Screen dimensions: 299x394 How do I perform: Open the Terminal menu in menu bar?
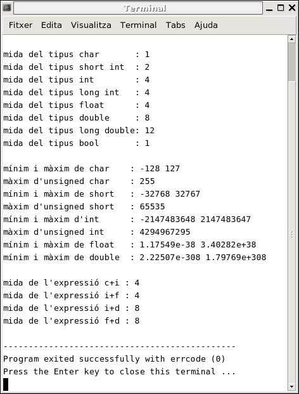(x=139, y=25)
